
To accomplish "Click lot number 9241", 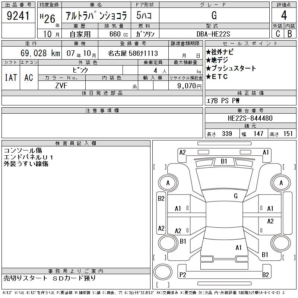I will [x=18, y=16].
